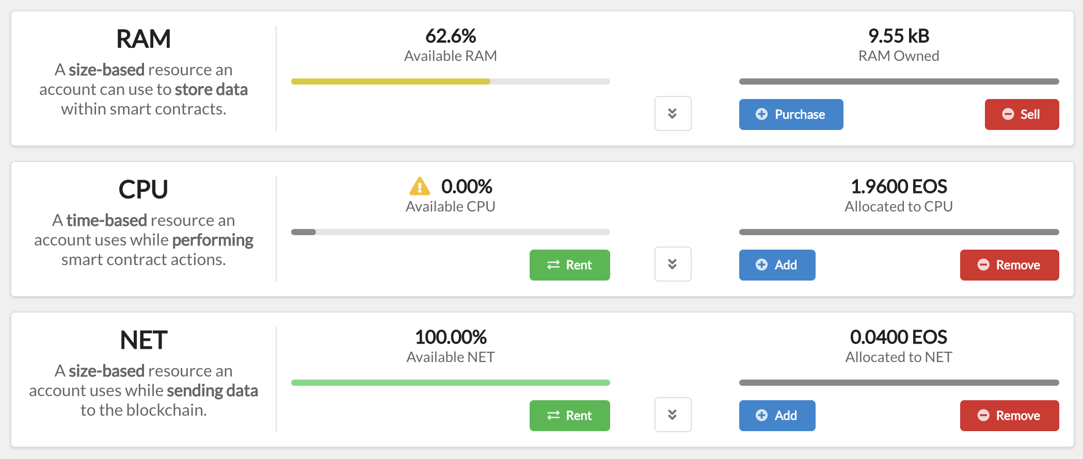Remove EOS allocated to CPU

(x=1009, y=265)
